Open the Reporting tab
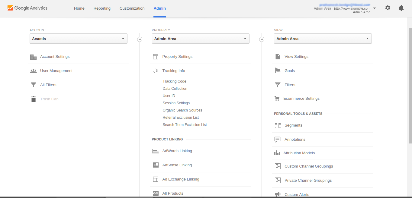 click(x=102, y=8)
